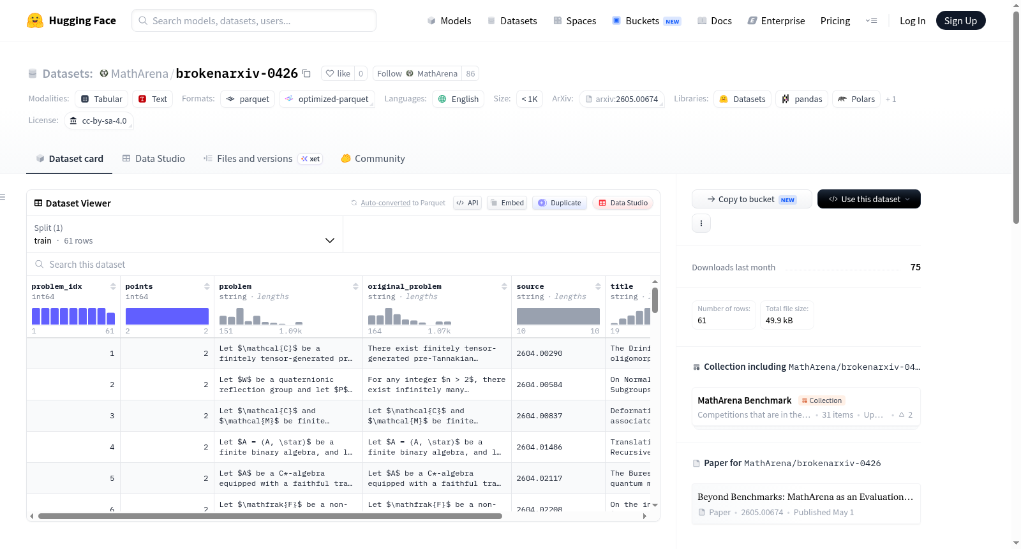Select the pandas library tag
1021x549 pixels.
click(802, 99)
